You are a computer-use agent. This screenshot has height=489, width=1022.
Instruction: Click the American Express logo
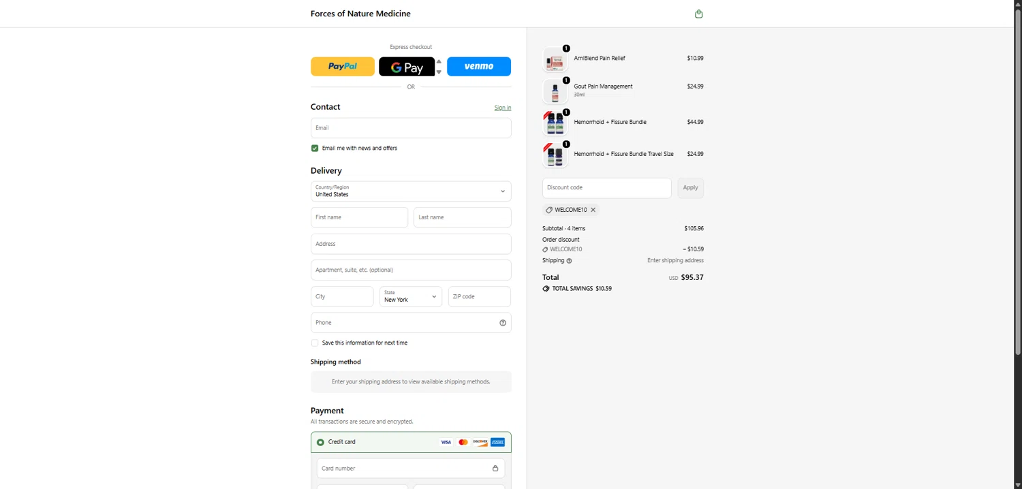click(x=497, y=442)
